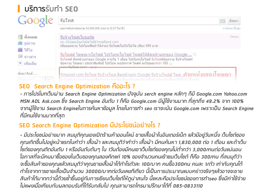
Task: Select the ทั้งหมด colorful grid icon
Action: [20, 37]
